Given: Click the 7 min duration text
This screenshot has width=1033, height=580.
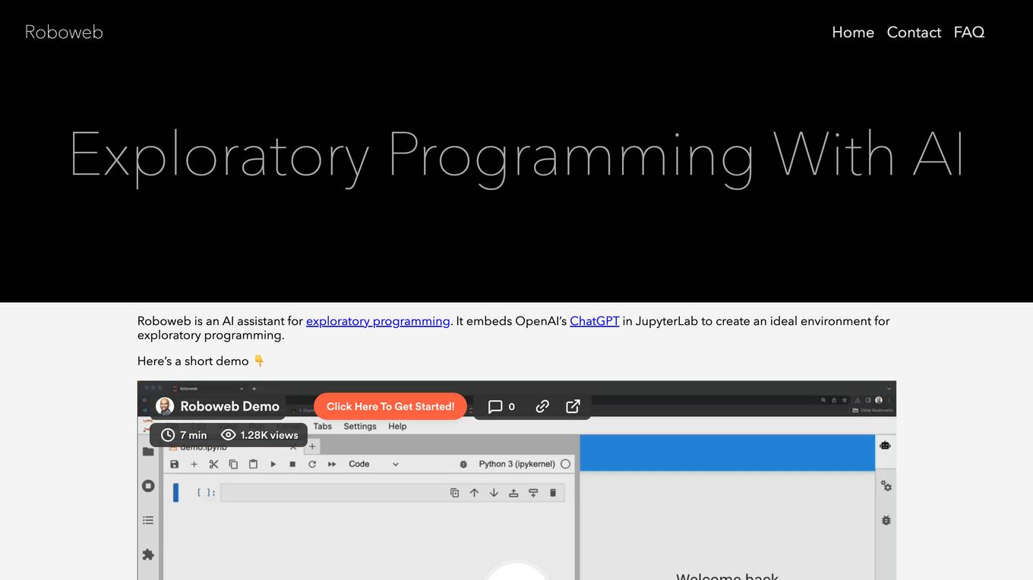Looking at the screenshot, I should 193,435.
